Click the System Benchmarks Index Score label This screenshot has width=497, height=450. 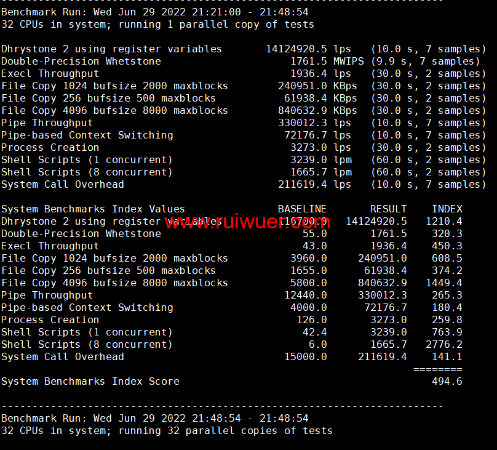[x=90, y=382]
